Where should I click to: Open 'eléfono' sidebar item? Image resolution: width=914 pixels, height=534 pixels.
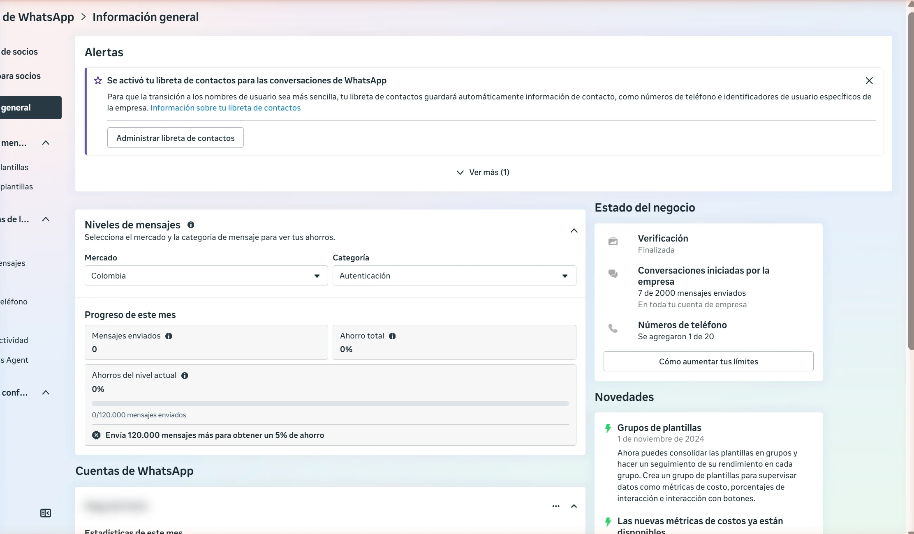[x=14, y=302]
